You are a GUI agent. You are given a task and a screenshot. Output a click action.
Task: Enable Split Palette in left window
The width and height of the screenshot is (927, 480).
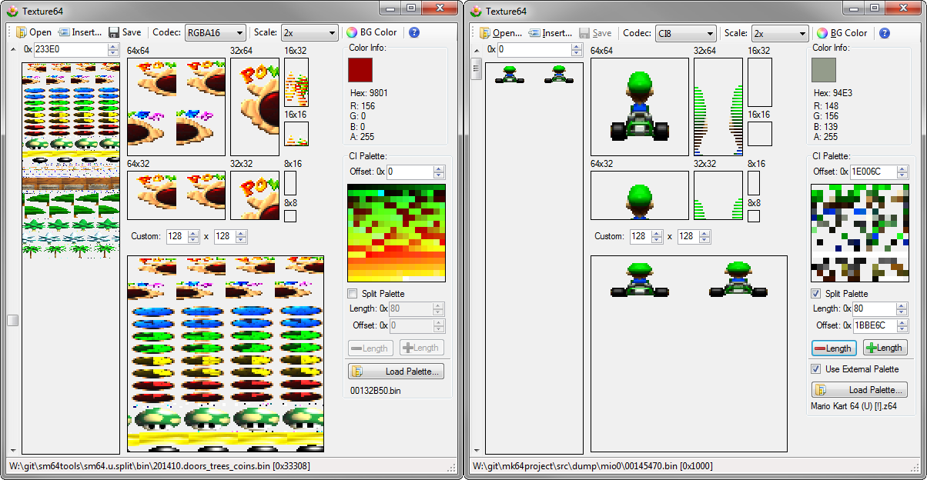tap(353, 294)
